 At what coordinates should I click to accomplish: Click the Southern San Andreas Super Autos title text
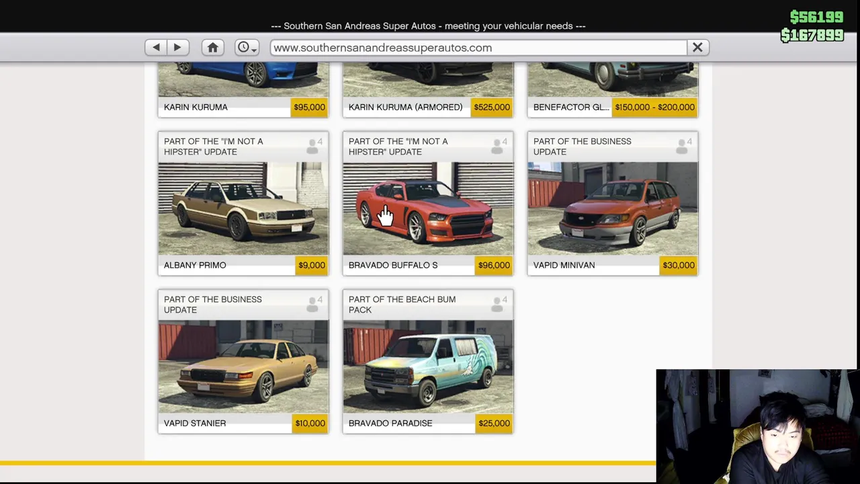(428, 26)
